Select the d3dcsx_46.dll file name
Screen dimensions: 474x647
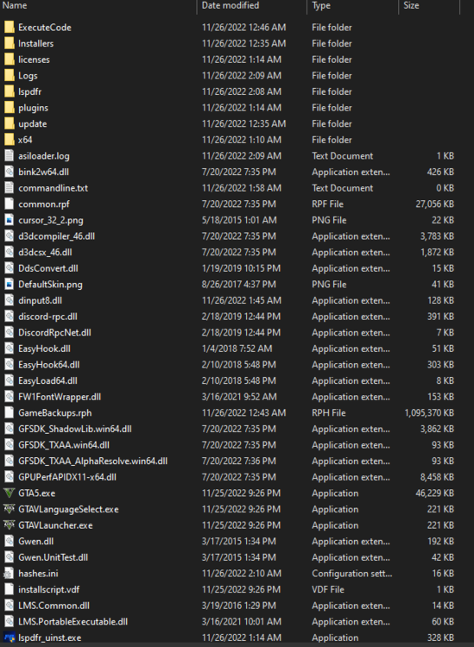(45, 253)
